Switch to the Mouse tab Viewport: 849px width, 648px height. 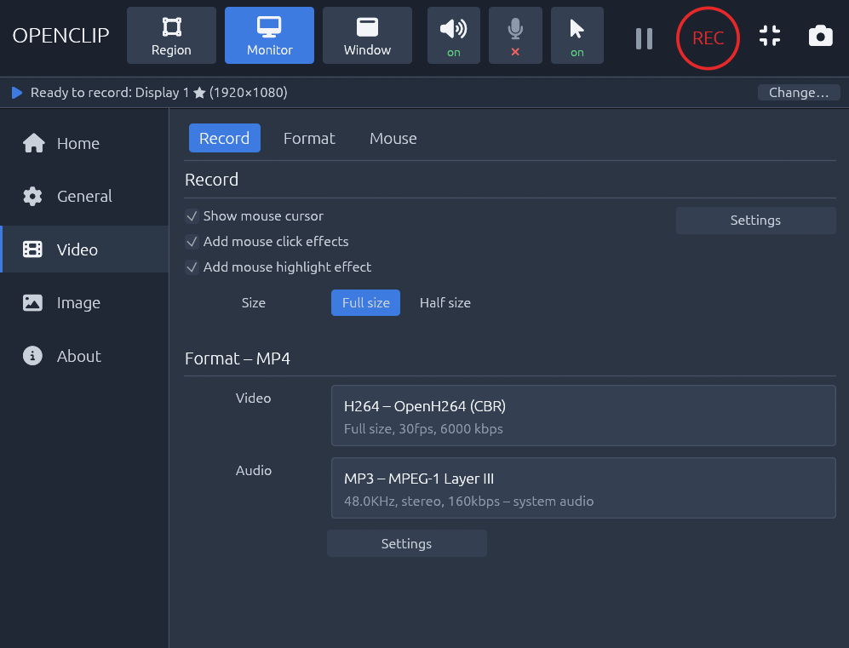[x=393, y=138]
